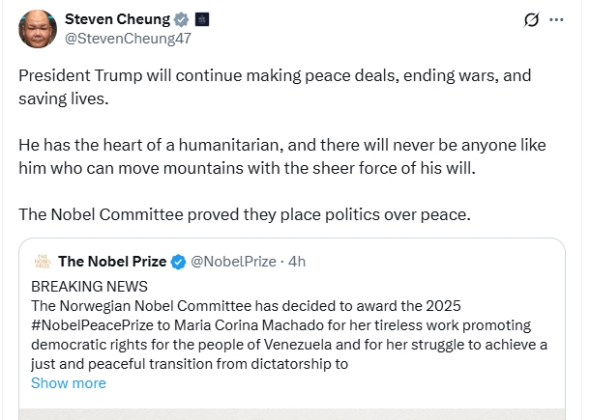Click Steven Cheung's blue verified badge
The image size is (590, 420).
[x=179, y=19]
